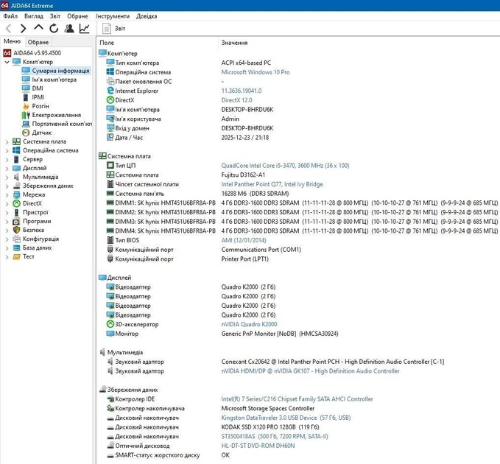Expand the Мережа tree node
Image resolution: width=500 pixels, height=464 pixels.
[7, 195]
